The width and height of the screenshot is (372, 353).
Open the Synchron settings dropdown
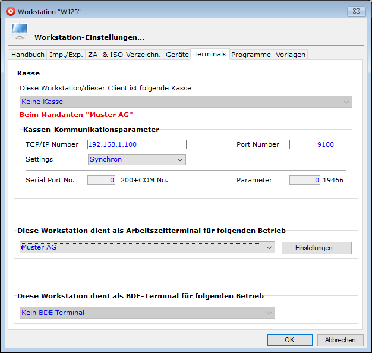[137, 159]
